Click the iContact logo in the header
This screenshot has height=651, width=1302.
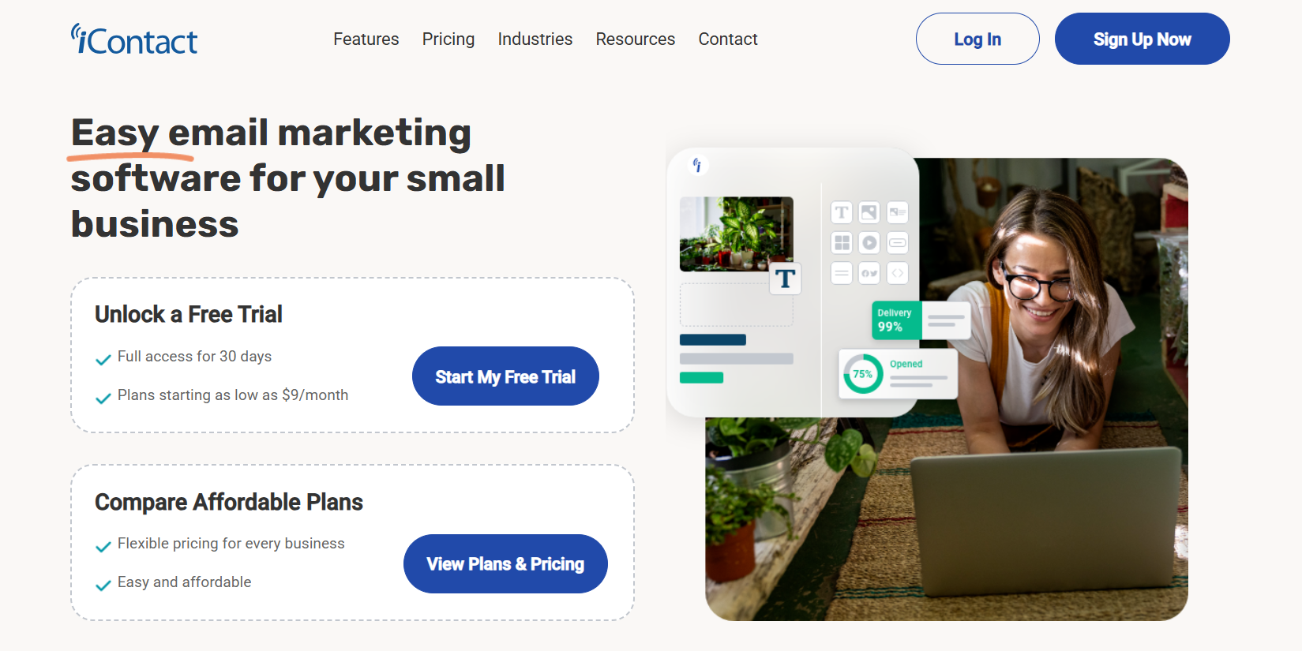click(x=134, y=39)
